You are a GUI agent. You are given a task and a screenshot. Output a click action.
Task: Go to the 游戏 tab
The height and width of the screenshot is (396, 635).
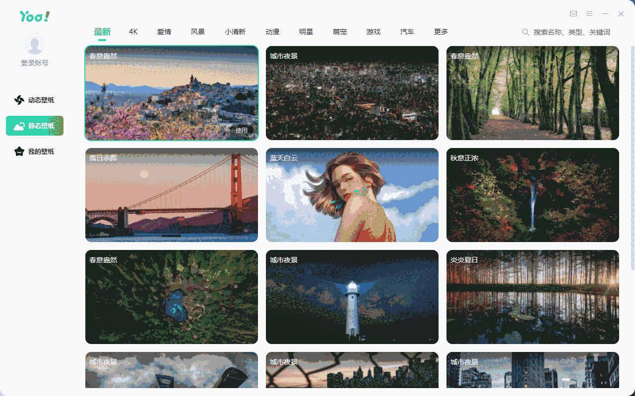click(374, 32)
